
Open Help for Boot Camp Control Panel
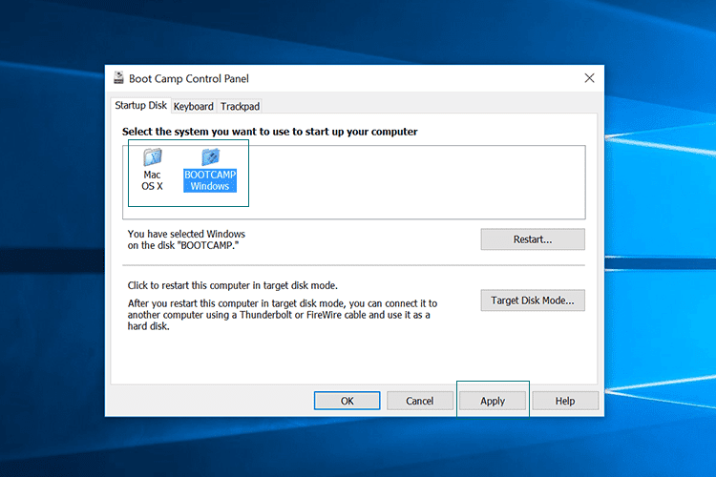pos(565,401)
